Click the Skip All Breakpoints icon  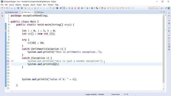[25, 8]
